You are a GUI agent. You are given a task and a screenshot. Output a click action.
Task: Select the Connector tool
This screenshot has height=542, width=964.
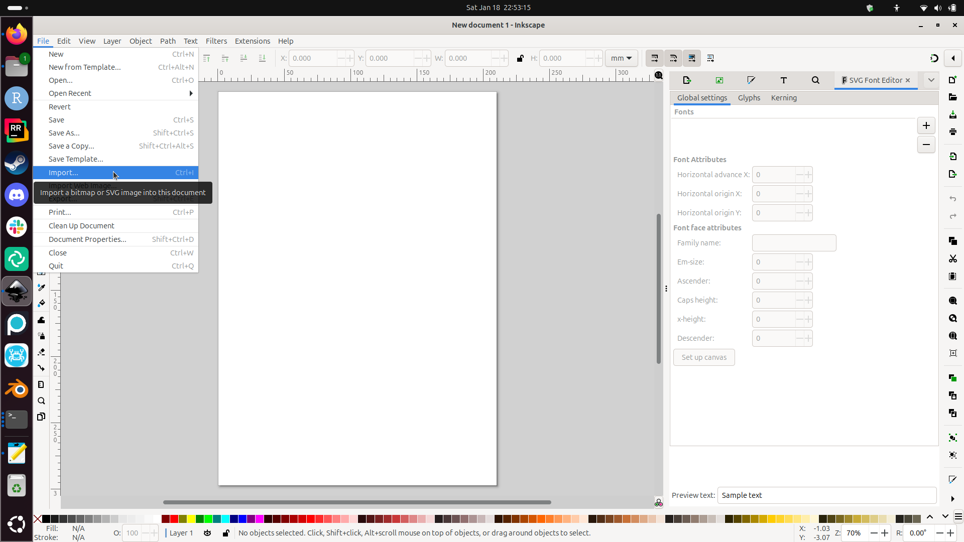tap(41, 368)
